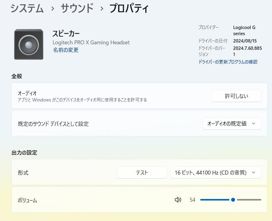272x221 pixels.
Task: Click the スピーカー device name
Action: (x=66, y=33)
